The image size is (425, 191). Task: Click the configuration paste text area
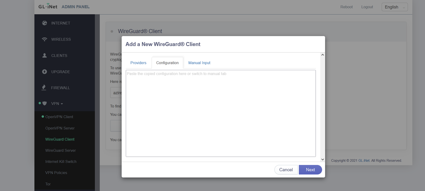click(221, 113)
